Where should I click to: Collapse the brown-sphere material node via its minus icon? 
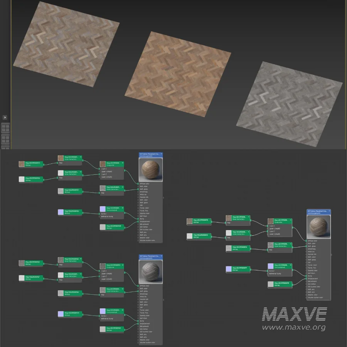161,154
